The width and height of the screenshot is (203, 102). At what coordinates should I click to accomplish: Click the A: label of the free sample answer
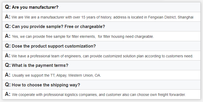coord(8,36)
